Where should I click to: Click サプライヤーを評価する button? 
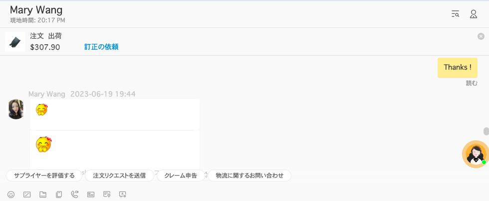[x=44, y=176]
